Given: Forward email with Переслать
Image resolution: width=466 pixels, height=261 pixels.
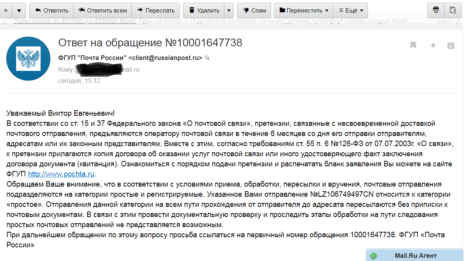Looking at the screenshot, I should coord(156,11).
